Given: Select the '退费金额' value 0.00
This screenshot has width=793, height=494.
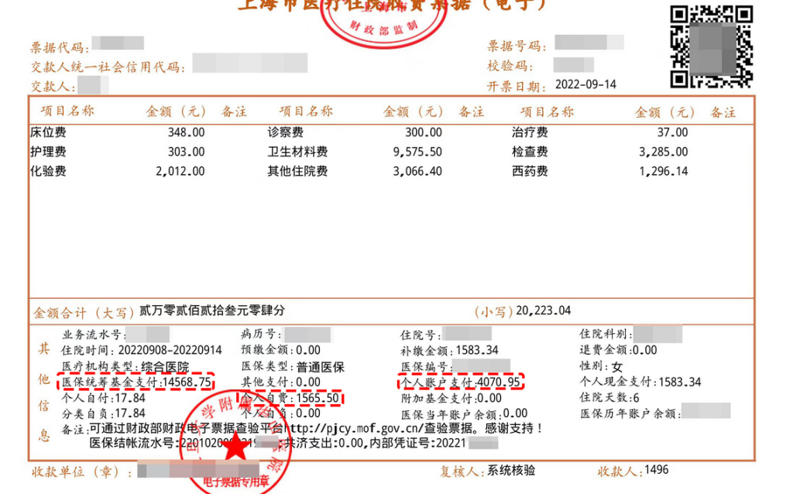Looking at the screenshot, I should [644, 351].
